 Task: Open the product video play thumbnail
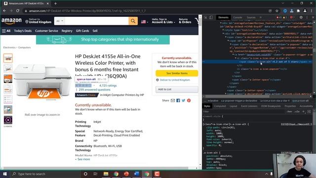[x=8, y=120]
